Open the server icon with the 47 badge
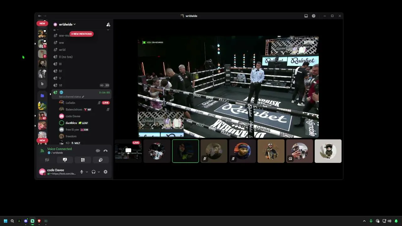The width and height of the screenshot is (402, 226). 42,116
